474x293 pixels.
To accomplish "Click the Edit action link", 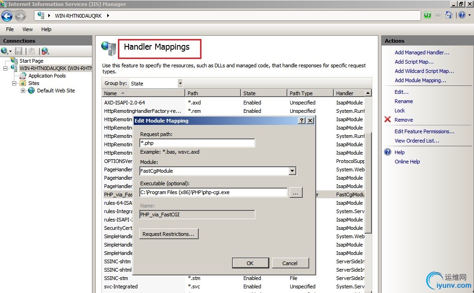I will (402, 92).
